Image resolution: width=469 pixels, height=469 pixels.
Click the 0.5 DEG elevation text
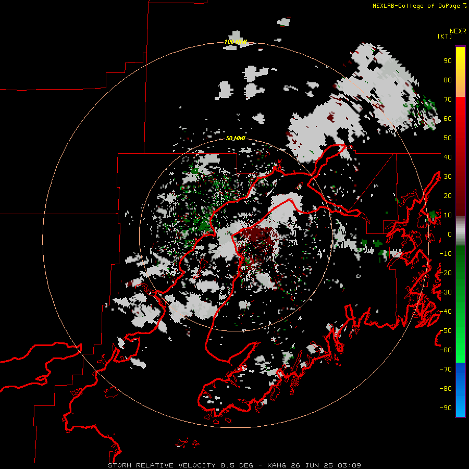[x=237, y=465]
